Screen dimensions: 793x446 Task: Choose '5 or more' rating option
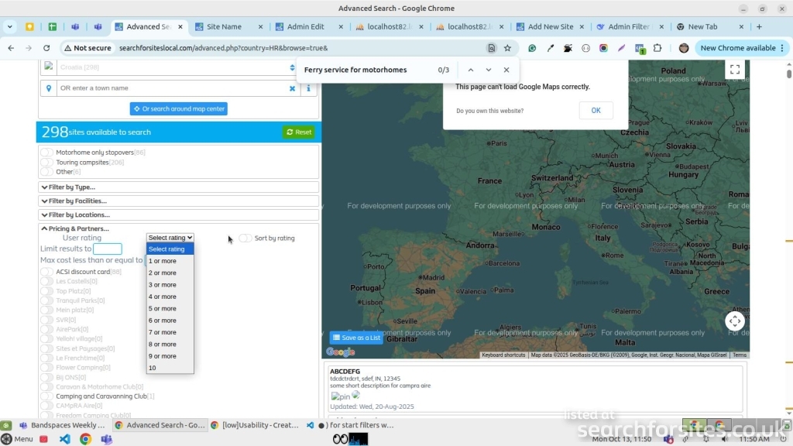coord(163,309)
